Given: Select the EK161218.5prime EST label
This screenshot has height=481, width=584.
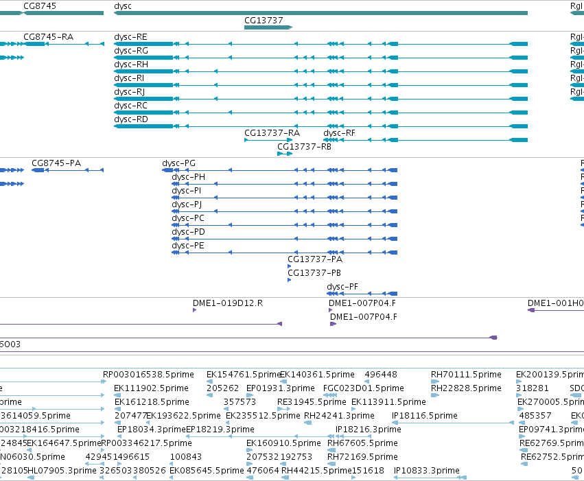Looking at the screenshot, I should [x=152, y=402].
